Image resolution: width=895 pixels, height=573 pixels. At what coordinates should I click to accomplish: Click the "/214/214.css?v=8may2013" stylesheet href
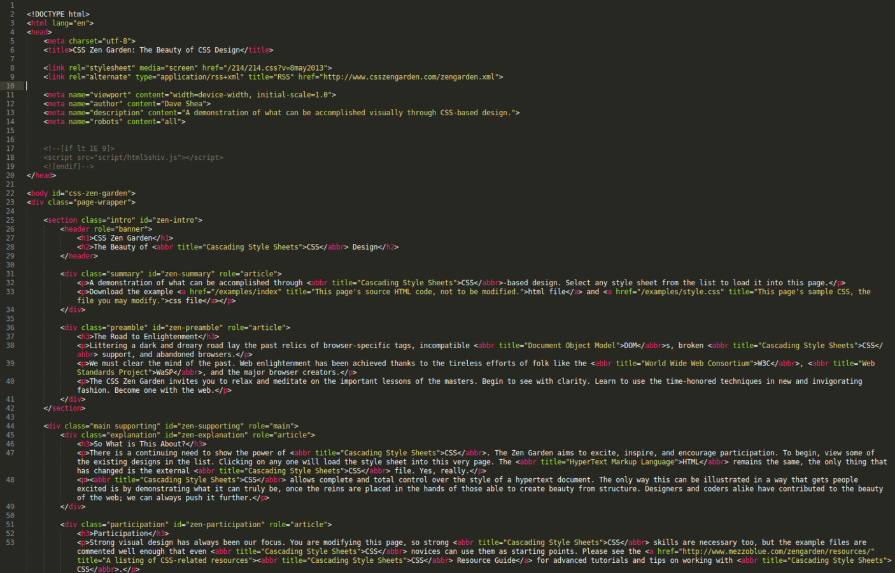tap(275, 67)
